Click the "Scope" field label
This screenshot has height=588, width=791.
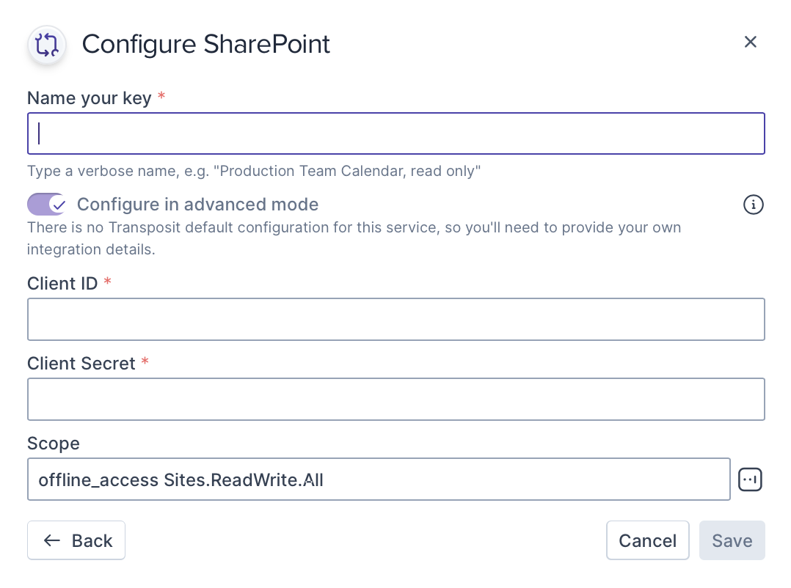(x=54, y=443)
